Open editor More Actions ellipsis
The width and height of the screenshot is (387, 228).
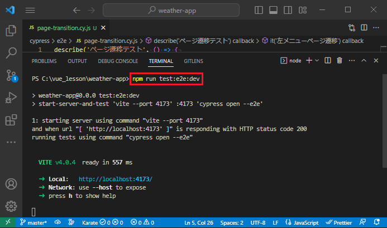(x=376, y=28)
